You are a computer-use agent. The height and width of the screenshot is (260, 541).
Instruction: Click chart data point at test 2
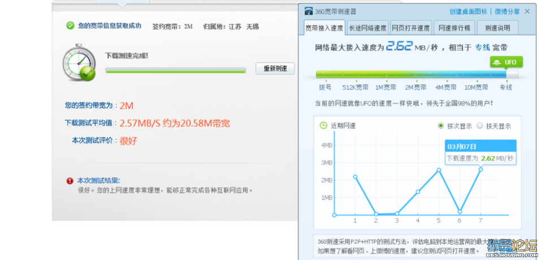(376, 214)
